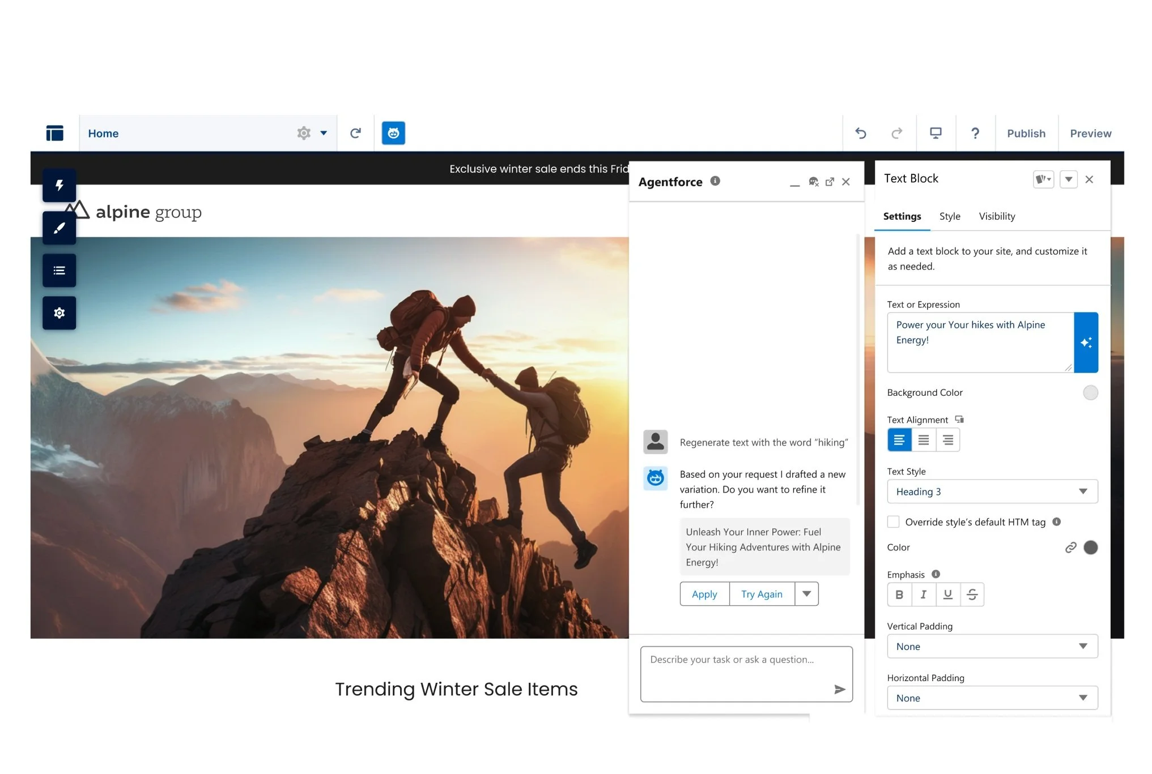Image resolution: width=1152 pixels, height=774 pixels.
Task: Open the lightning bolt Components panel
Action: [x=59, y=185]
